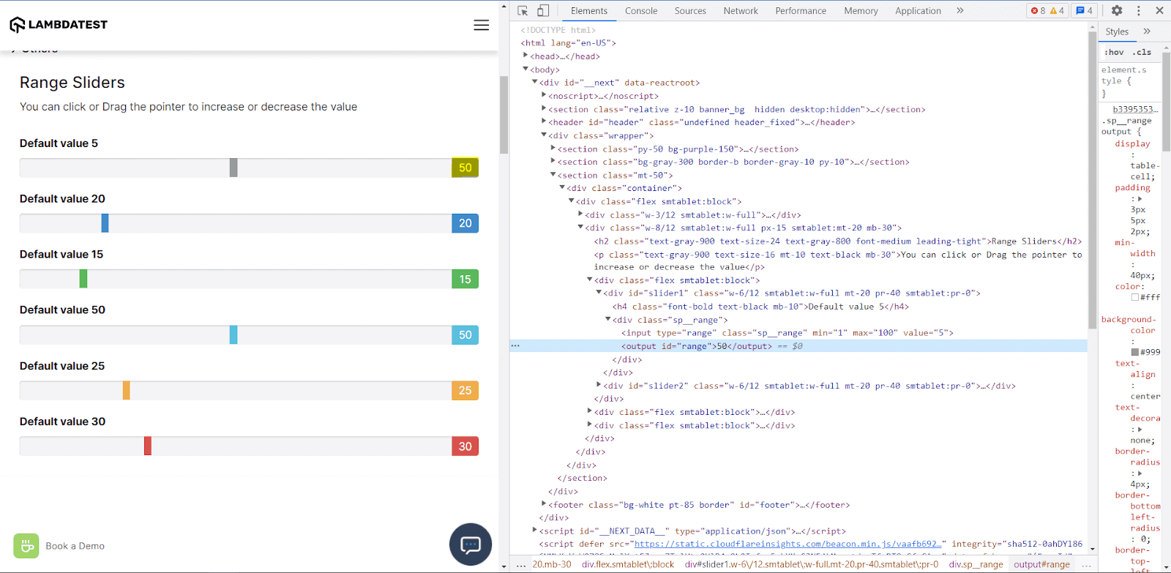Open DevTools settings gear
Viewport: 1171px width, 573px height.
(1117, 11)
